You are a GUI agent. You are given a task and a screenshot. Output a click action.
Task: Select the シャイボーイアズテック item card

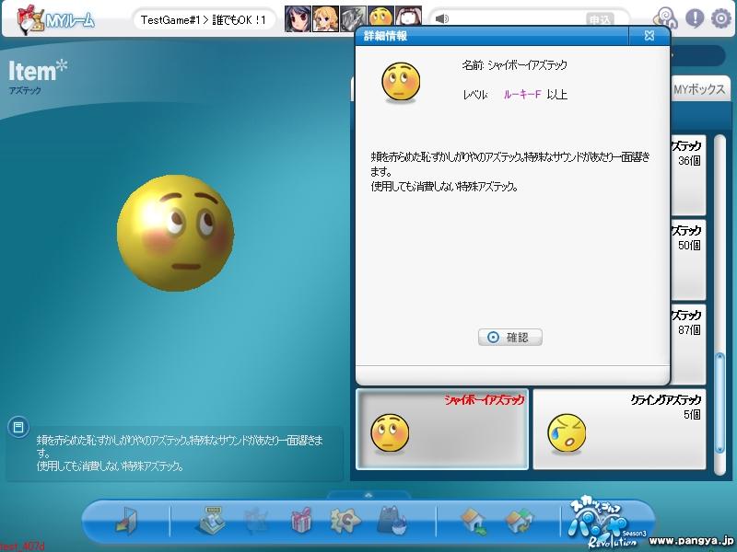coord(442,429)
